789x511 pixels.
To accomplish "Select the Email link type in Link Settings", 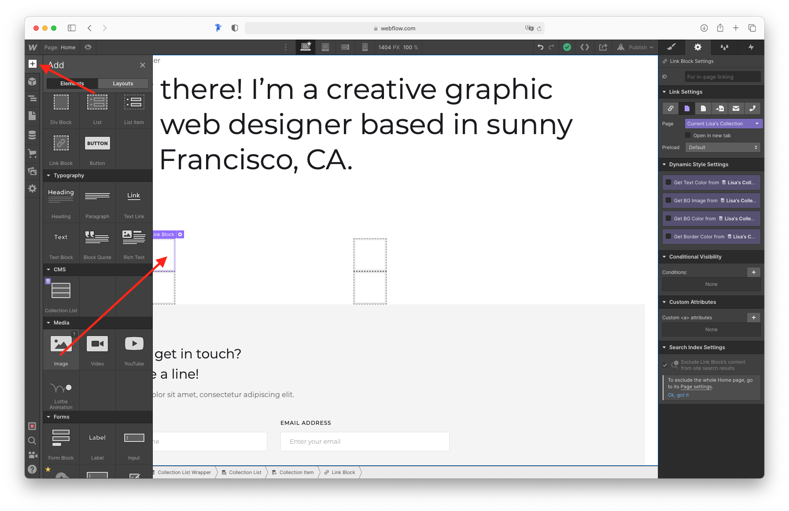I will (x=736, y=108).
